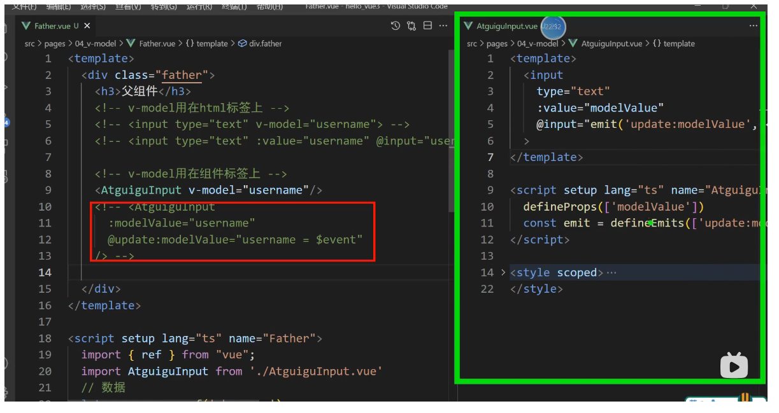The height and width of the screenshot is (413, 779).
Task: Open 04_v-model breadcrumb in Father.vue editor
Action: [x=95, y=44]
